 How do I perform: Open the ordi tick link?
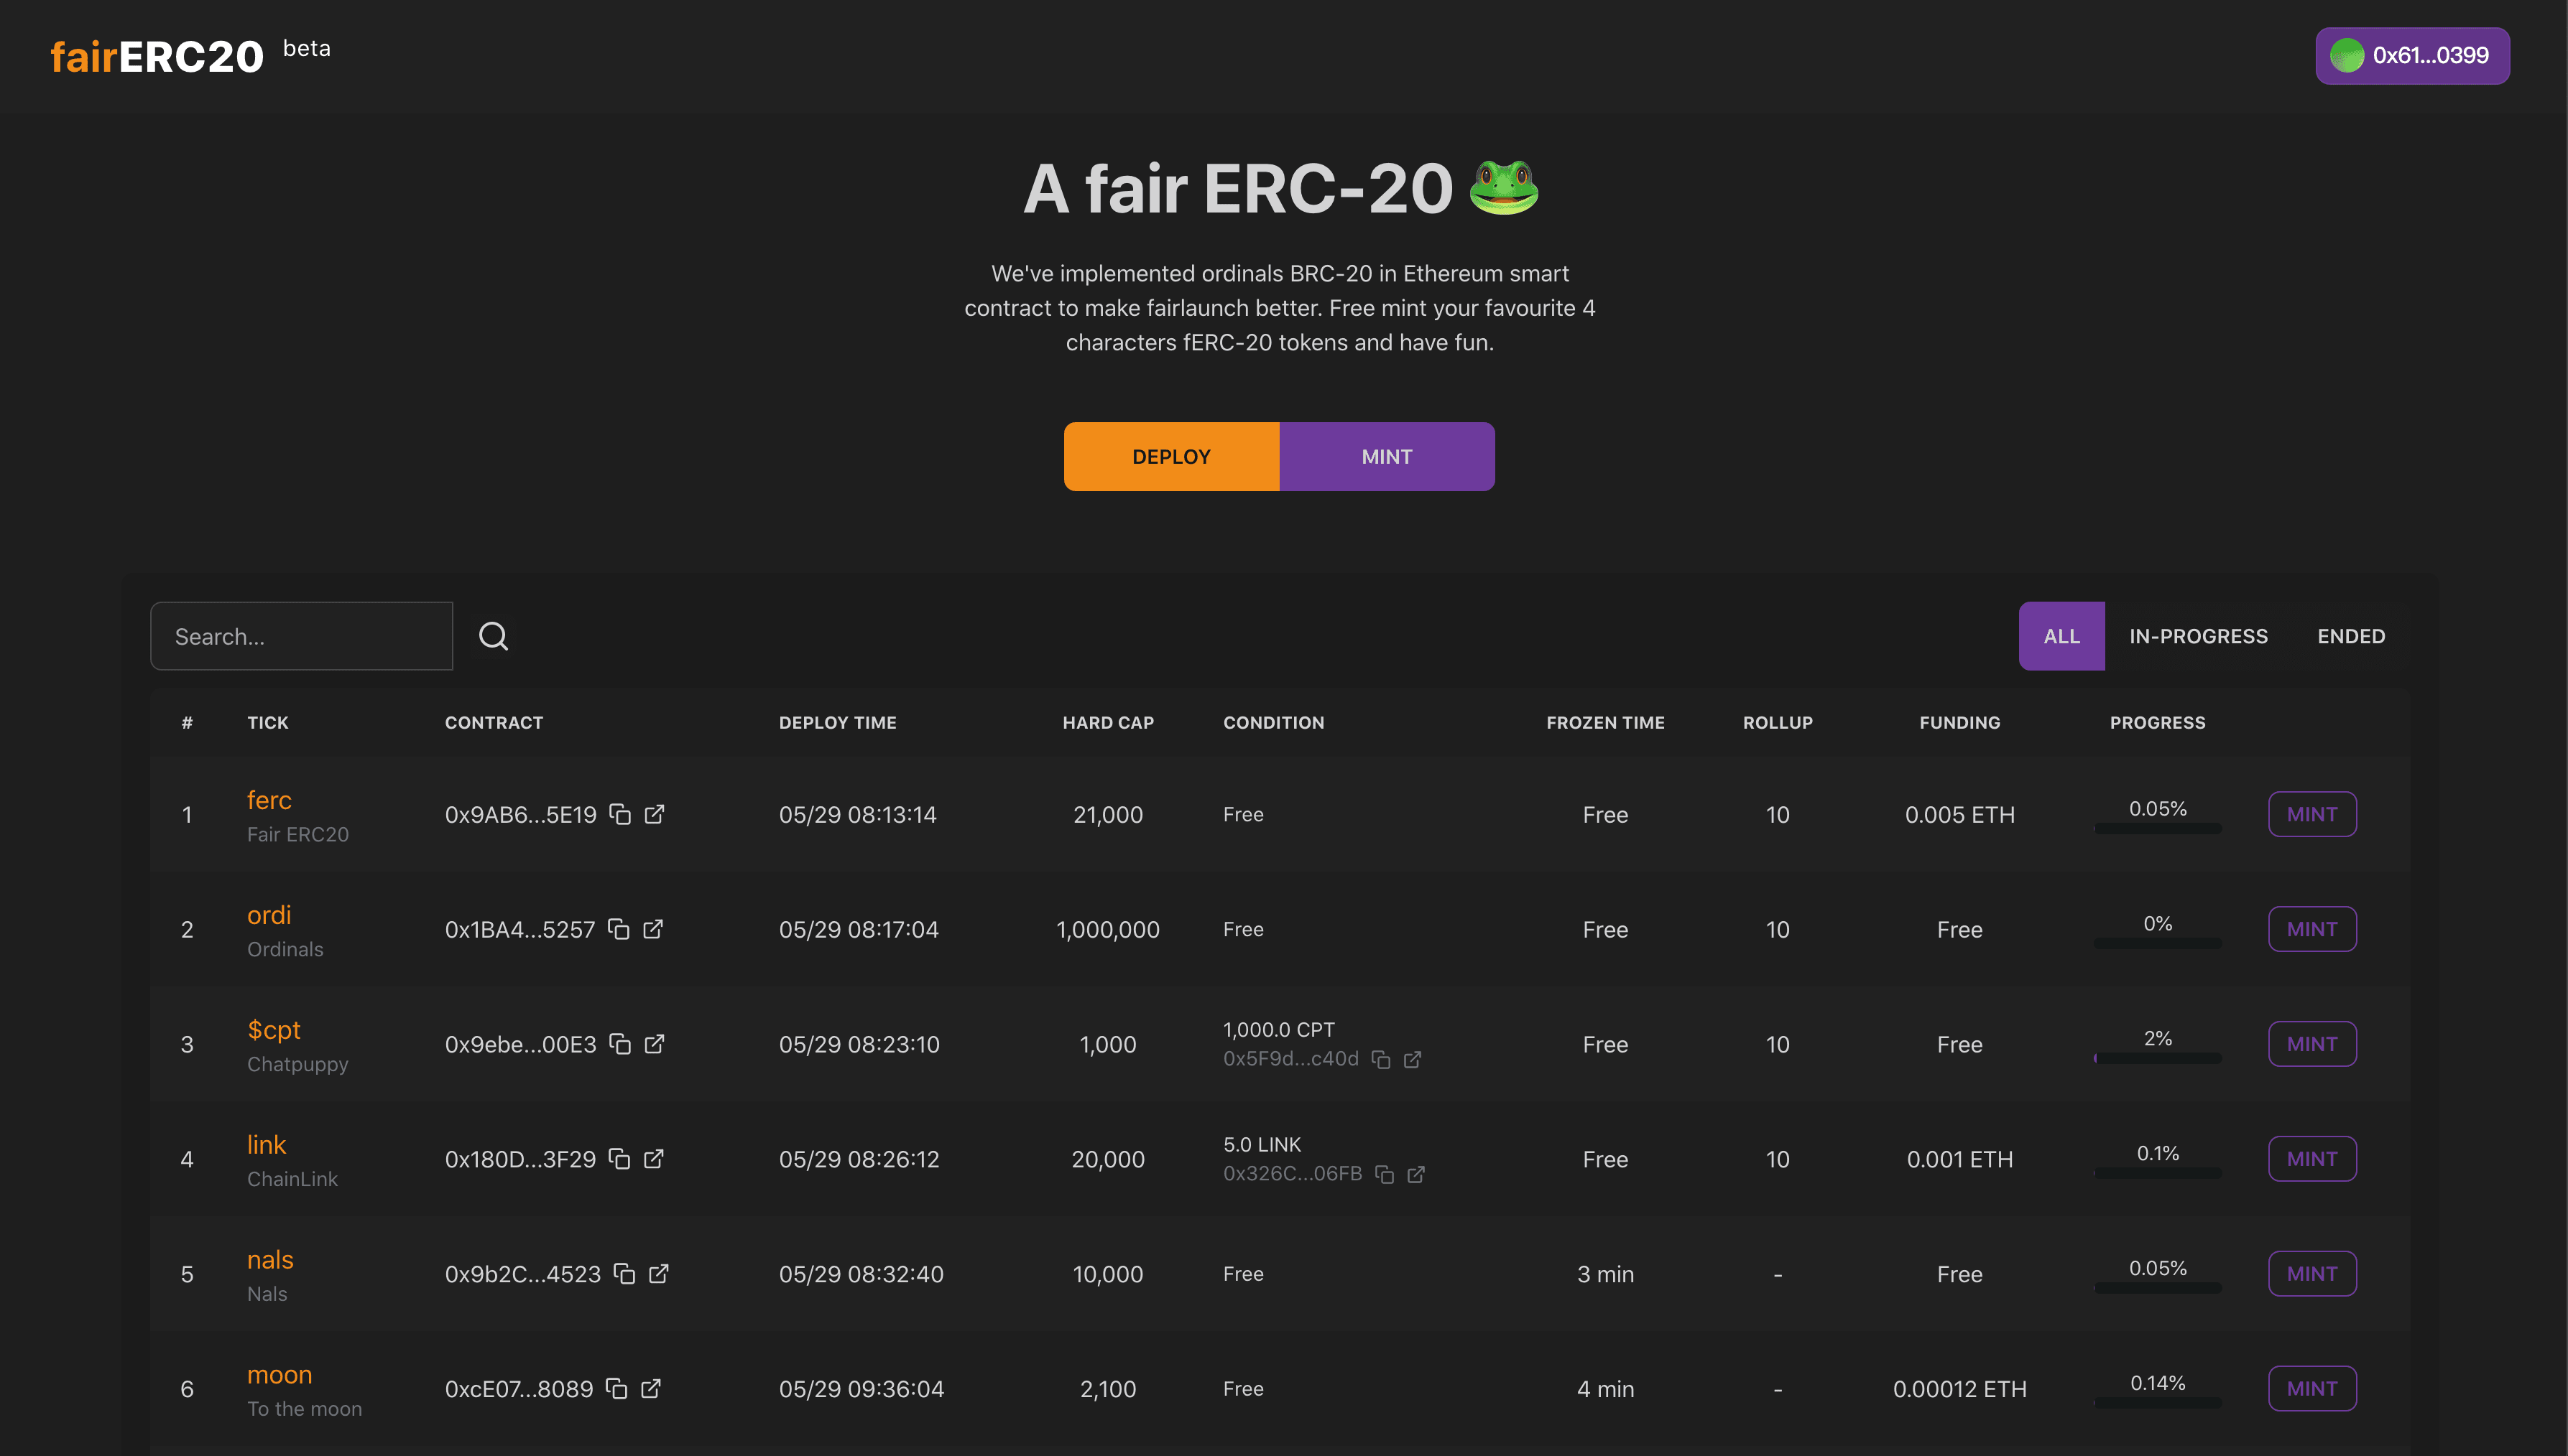click(x=269, y=915)
